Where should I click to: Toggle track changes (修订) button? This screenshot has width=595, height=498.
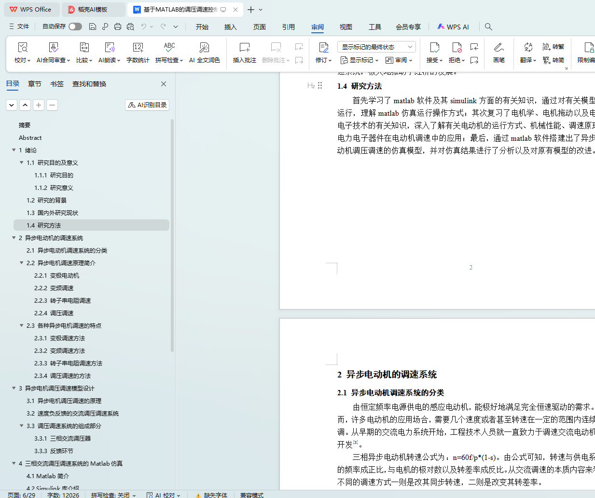[323, 48]
